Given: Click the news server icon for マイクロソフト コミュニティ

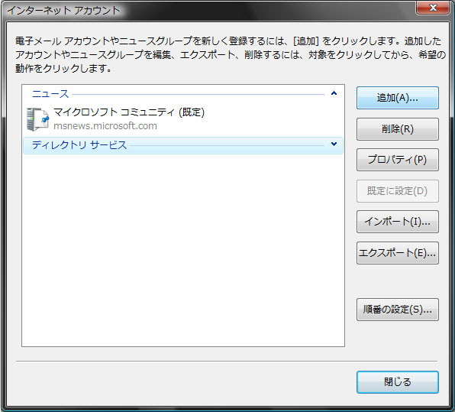Looking at the screenshot, I should click(37, 118).
